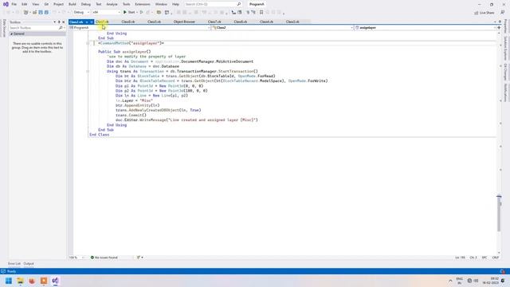Click the Visual Studio logo icon

[6, 4]
